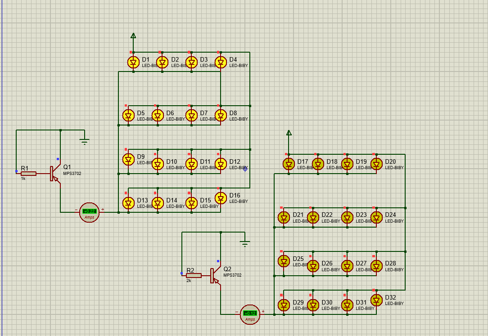Choose the D32 LED symbol
This screenshot has height=336, width=488.
(x=376, y=300)
